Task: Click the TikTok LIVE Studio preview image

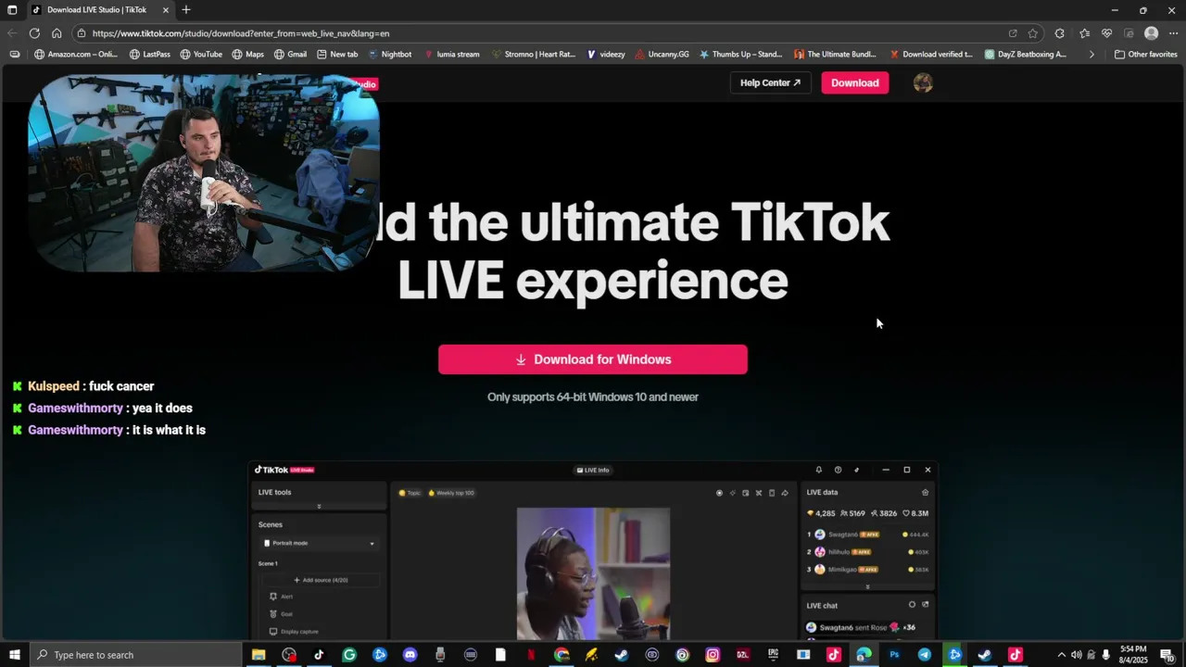Action: pyautogui.click(x=593, y=550)
